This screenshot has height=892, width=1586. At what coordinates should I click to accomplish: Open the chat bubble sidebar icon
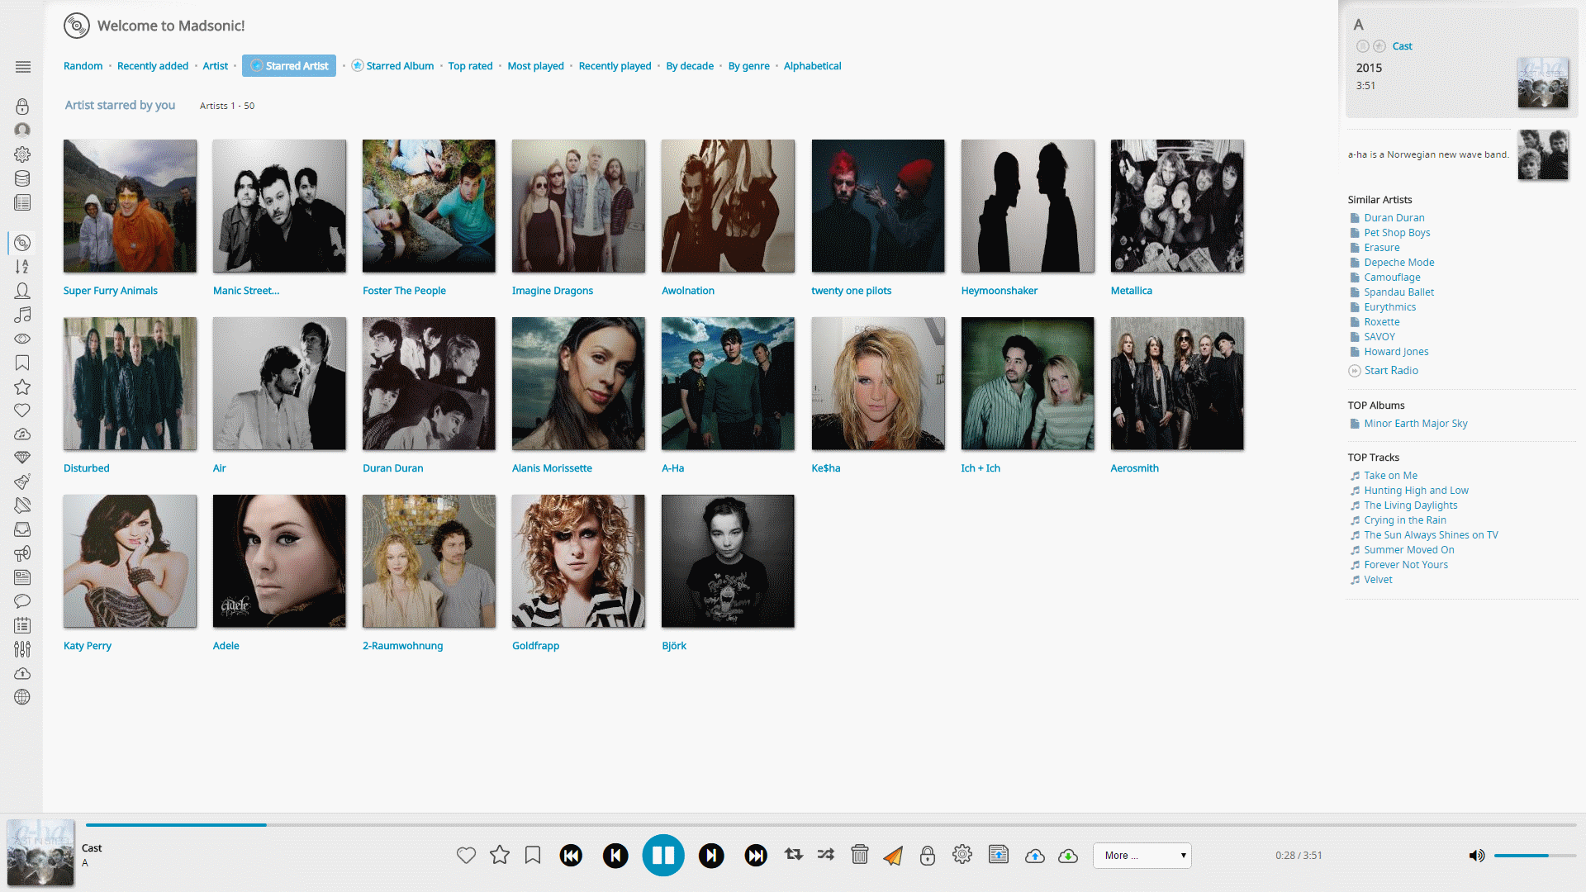(22, 601)
